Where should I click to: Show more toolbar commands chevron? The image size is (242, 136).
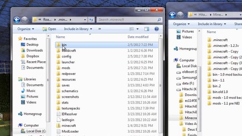[99, 29]
